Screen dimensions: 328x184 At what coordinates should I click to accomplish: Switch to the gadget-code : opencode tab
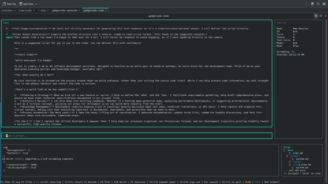coord(65,10)
